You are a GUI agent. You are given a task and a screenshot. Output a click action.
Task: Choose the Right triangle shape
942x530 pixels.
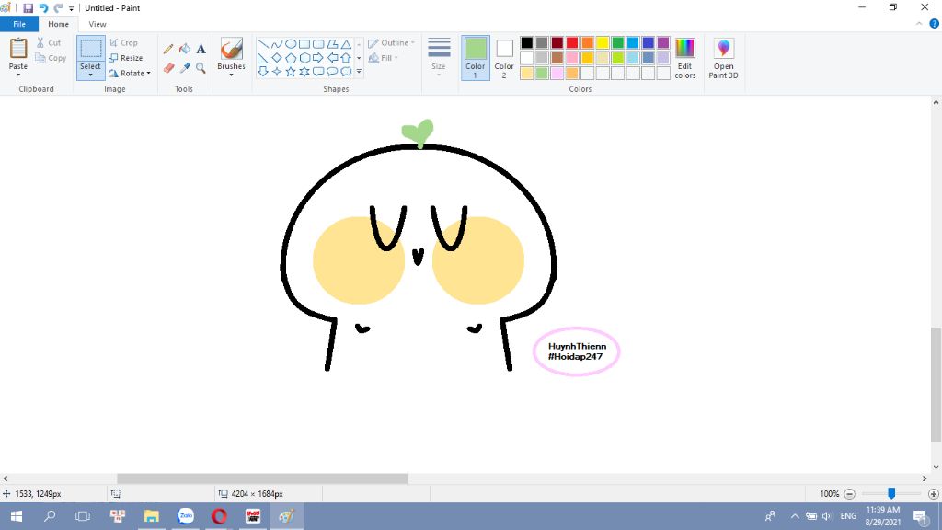click(x=263, y=58)
